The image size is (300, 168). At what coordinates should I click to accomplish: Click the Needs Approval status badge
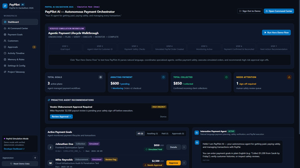[x=153, y=165]
